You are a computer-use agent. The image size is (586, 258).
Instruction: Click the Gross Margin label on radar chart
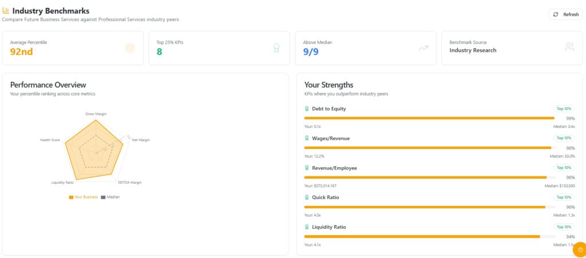[x=96, y=114]
